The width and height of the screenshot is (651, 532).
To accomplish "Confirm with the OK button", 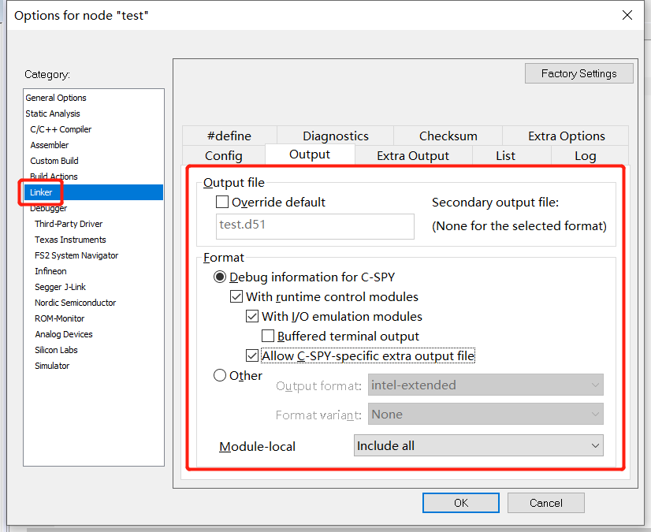I will tap(461, 503).
